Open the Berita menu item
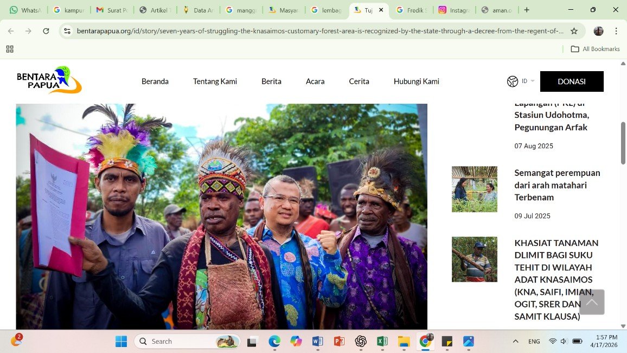 pos(271,81)
